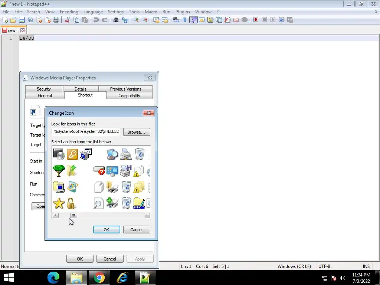Viewport: 380px width, 285px height.
Task: Open the Macro menu
Action: coord(151,12)
